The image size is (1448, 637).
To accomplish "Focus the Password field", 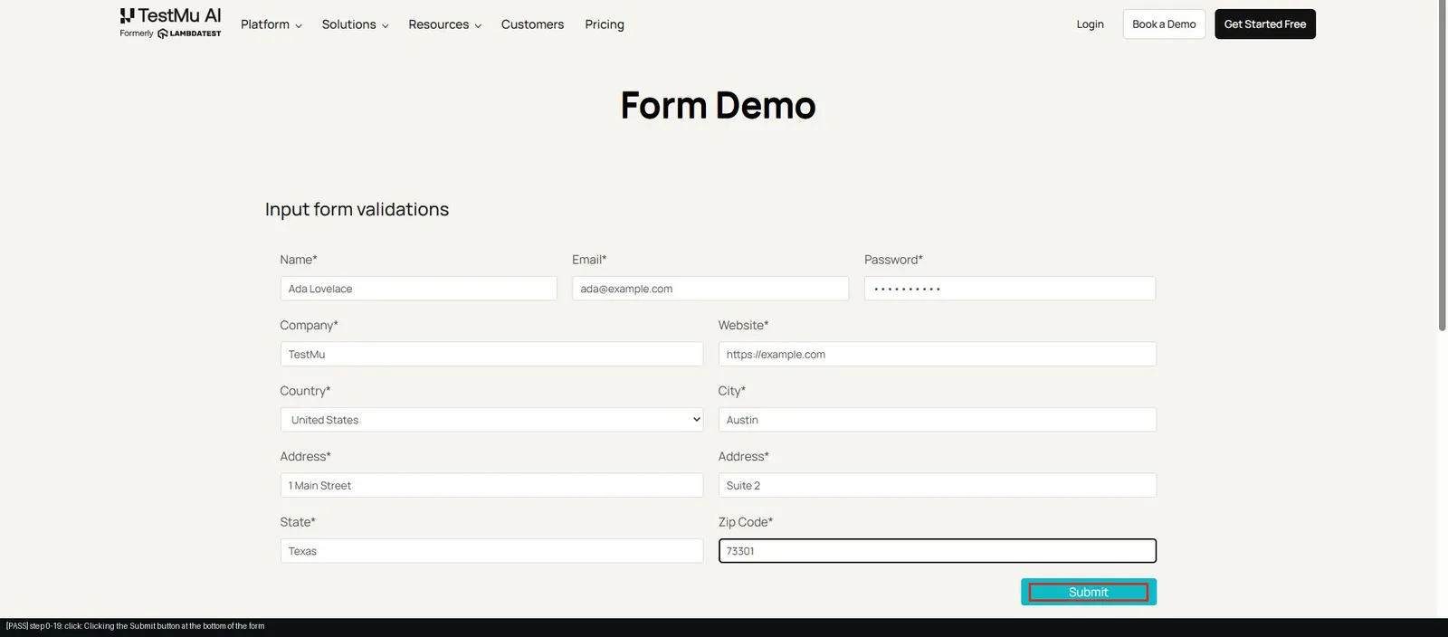I will pyautogui.click(x=1010, y=289).
